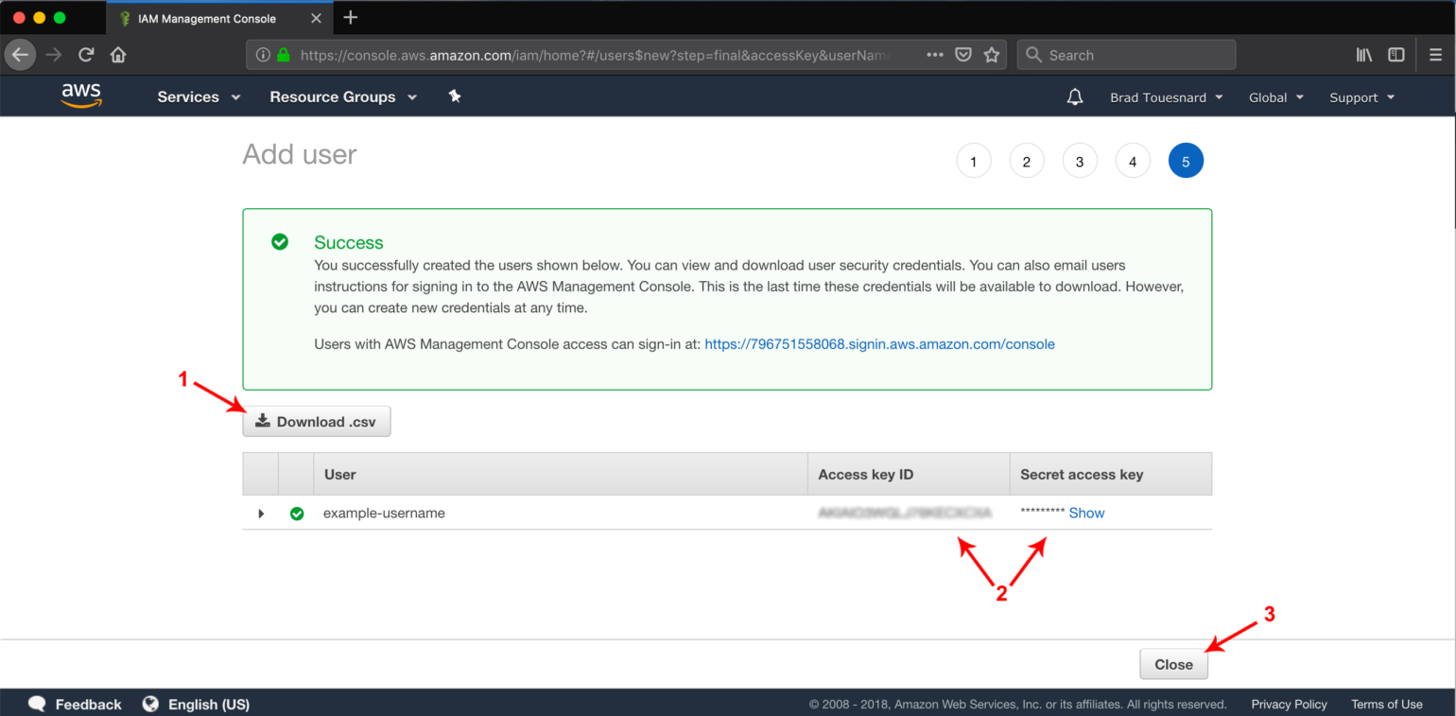1456x716 pixels.
Task: Close the Add user wizard
Action: 1173,664
